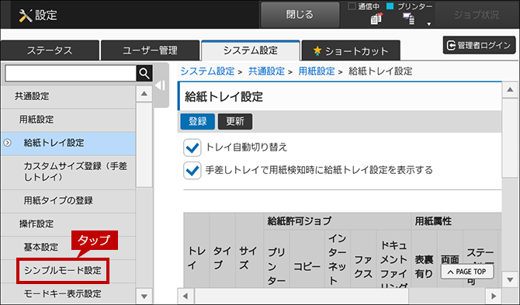Click the 更新 button
This screenshot has width=520, height=305.
(x=235, y=121)
